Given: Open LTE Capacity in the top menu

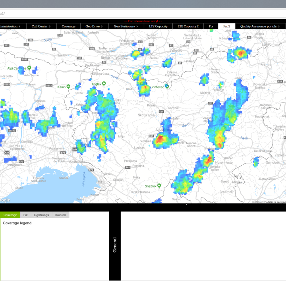Looking at the screenshot, I should (x=158, y=26).
